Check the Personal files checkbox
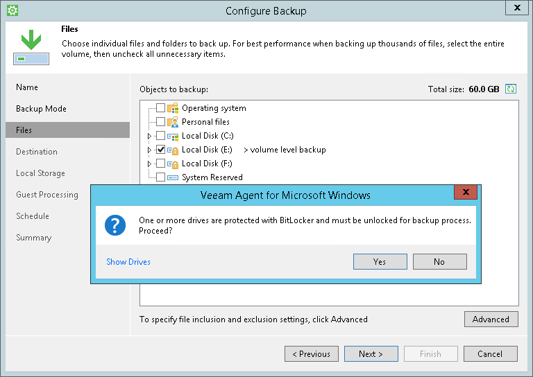This screenshot has height=377, width=533. coord(160,121)
